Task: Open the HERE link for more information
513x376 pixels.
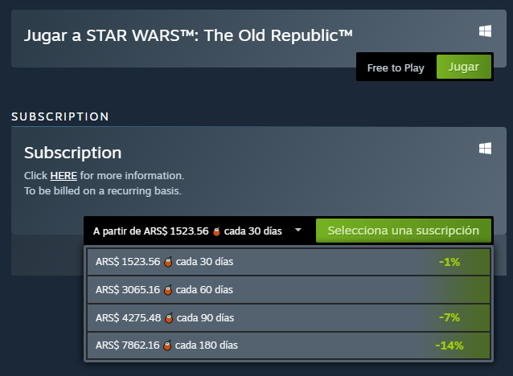Action: coord(64,176)
